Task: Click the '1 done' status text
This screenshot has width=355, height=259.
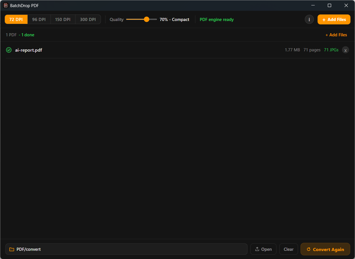Action: (x=28, y=35)
